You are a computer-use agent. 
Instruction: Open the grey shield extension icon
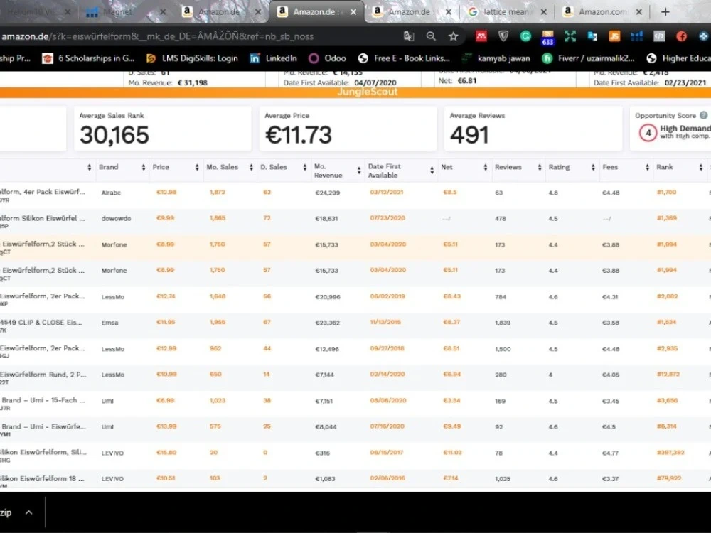tap(503, 36)
